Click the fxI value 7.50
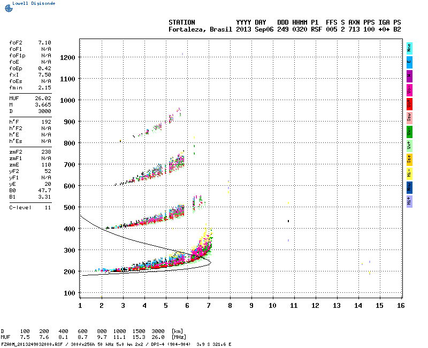The image size is (428, 348). point(44,75)
